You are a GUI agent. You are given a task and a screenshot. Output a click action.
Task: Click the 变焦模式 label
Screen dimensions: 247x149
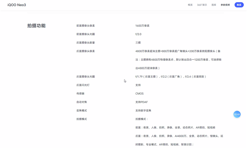pyautogui.click(x=82, y=110)
